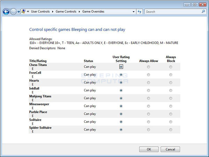The height and width of the screenshot is (157, 209).
Task: Set FreeCell to Always Allow
Action: pos(148,75)
